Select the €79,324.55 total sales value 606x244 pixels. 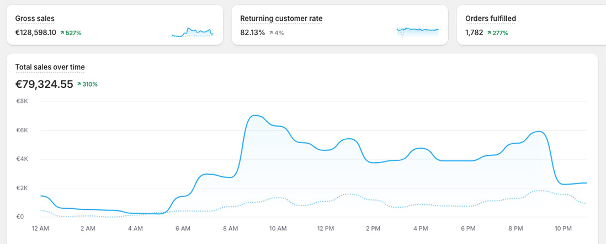pyautogui.click(x=44, y=84)
